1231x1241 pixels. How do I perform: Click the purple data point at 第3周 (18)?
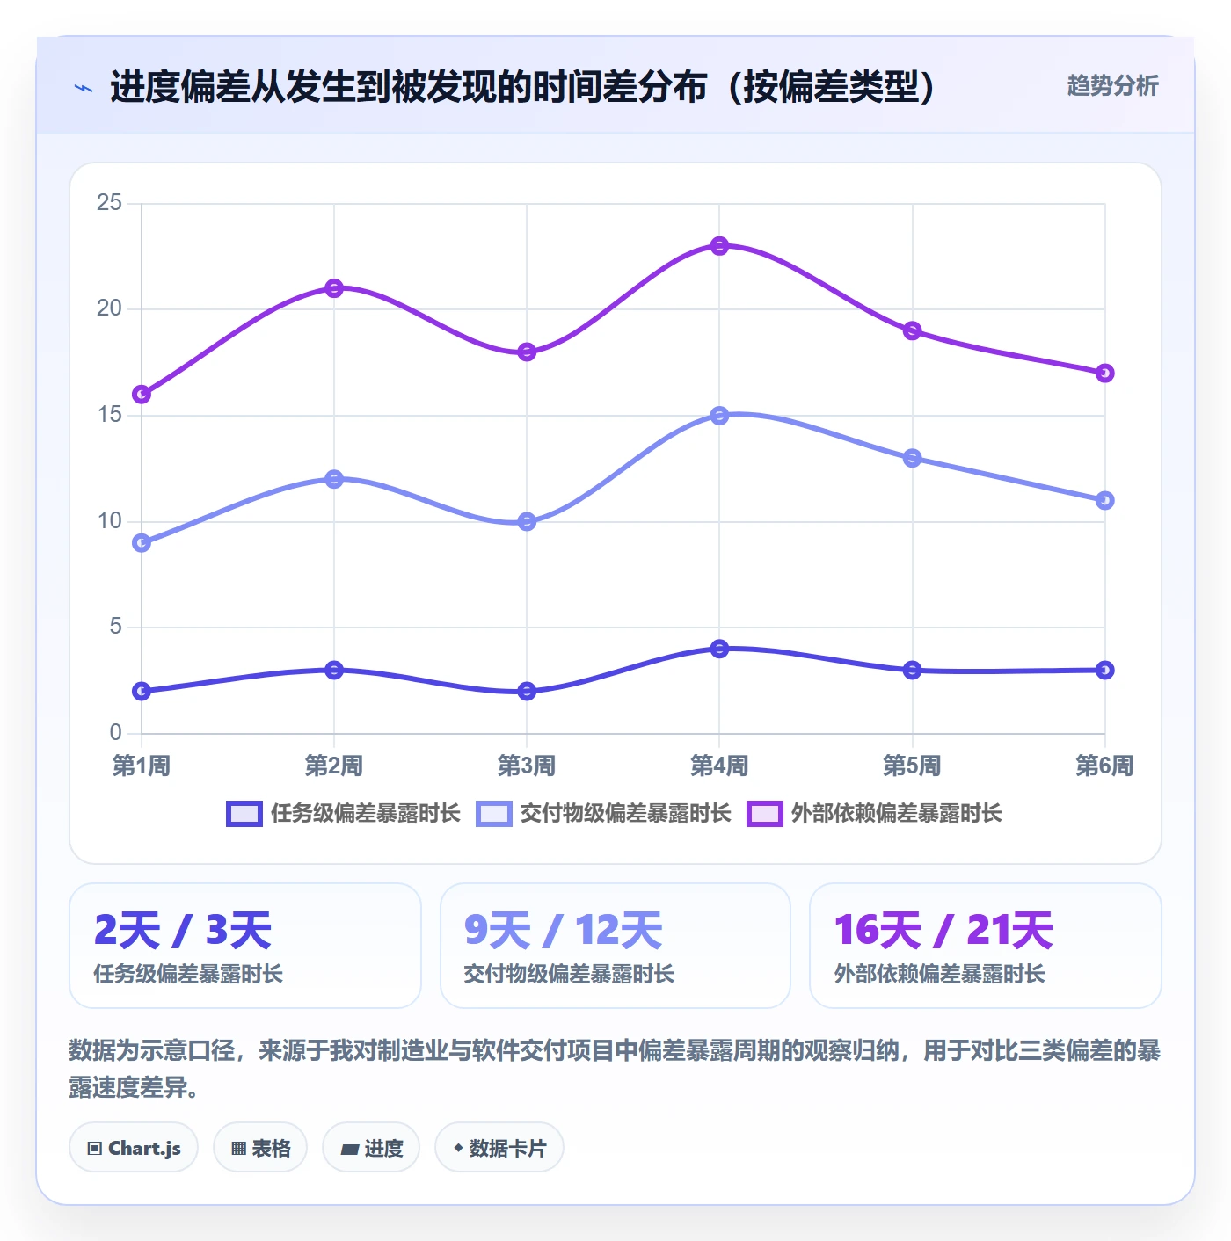point(527,352)
